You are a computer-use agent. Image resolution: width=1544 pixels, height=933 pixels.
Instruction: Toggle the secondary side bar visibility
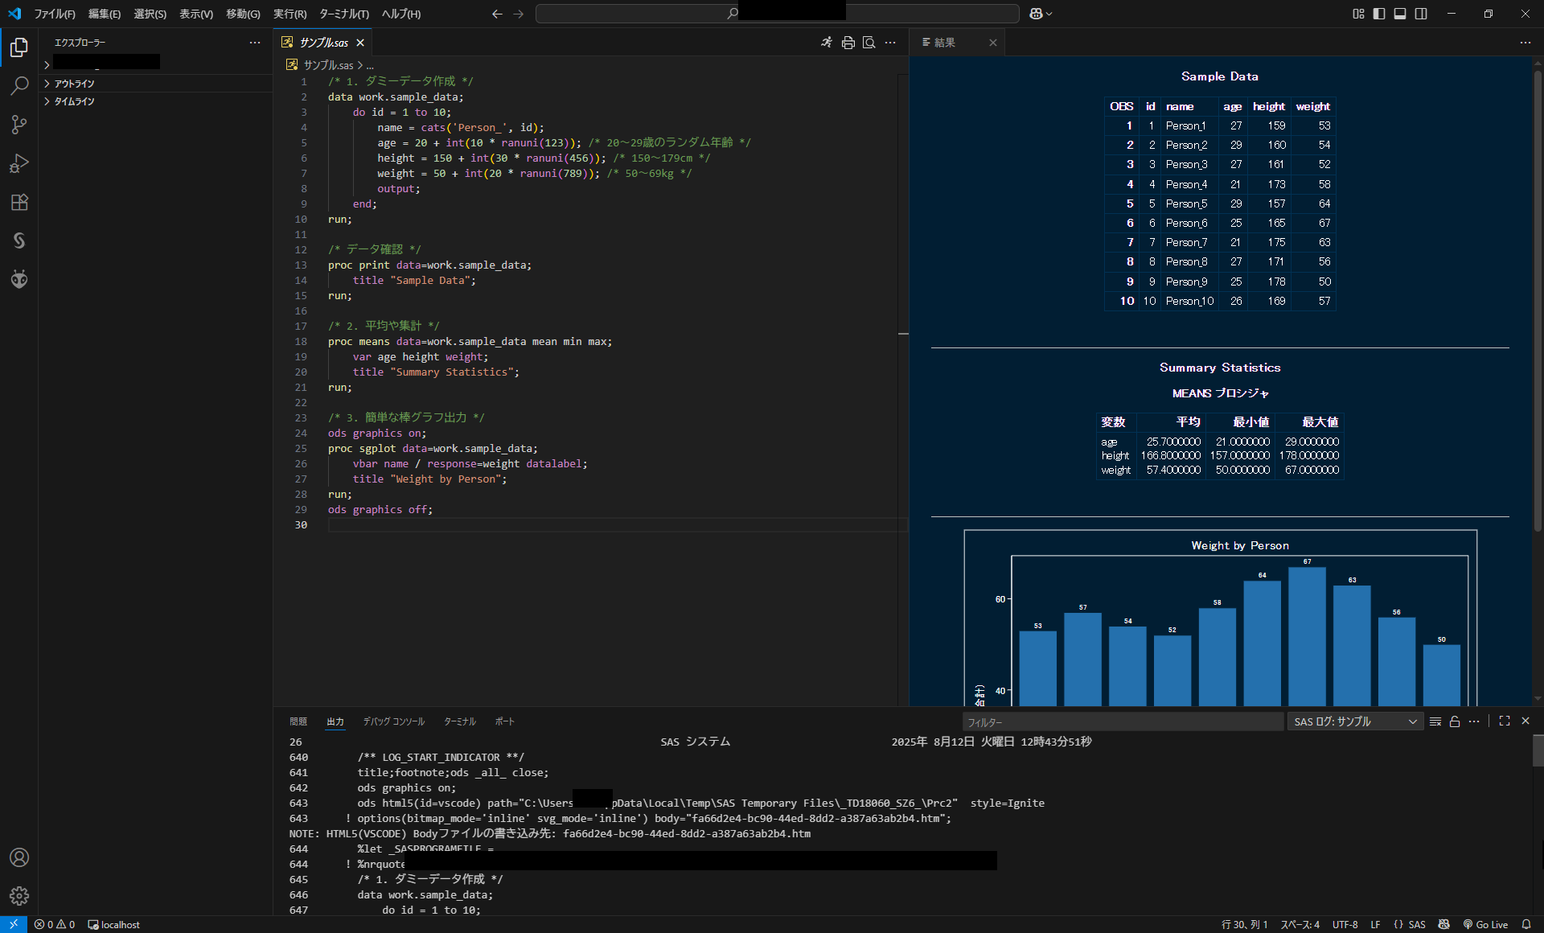pyautogui.click(x=1420, y=14)
